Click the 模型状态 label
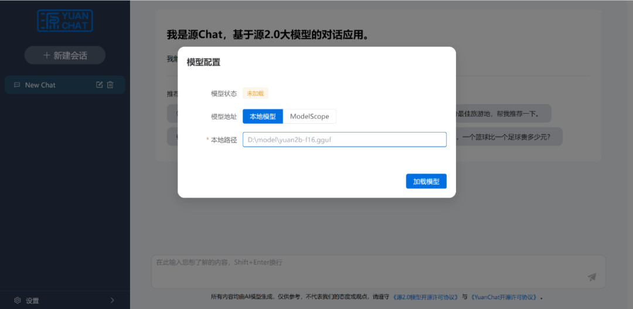This screenshot has height=309, width=633. (x=224, y=93)
